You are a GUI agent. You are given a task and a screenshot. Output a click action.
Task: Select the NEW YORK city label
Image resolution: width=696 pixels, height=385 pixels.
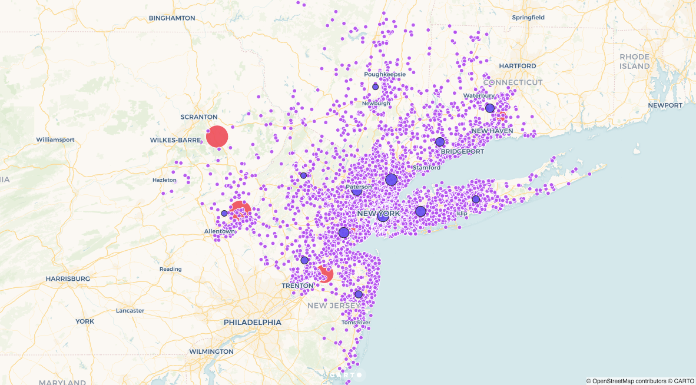tap(379, 214)
